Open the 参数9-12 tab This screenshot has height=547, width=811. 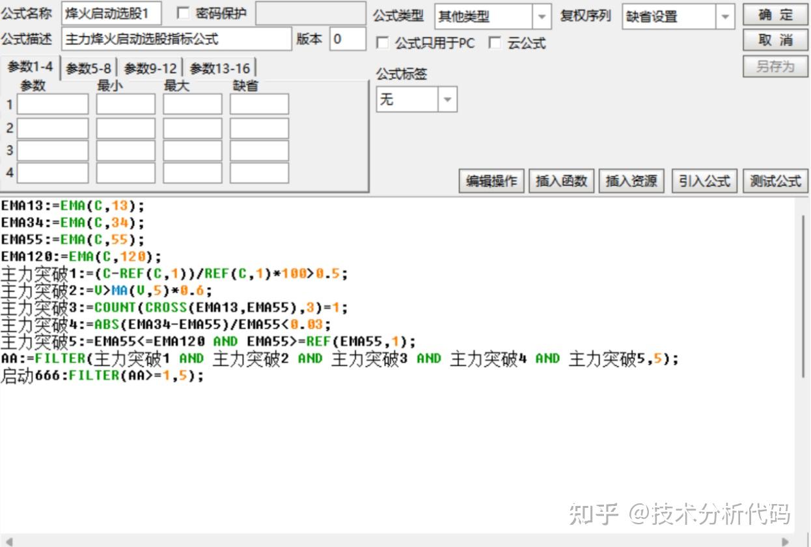click(150, 68)
